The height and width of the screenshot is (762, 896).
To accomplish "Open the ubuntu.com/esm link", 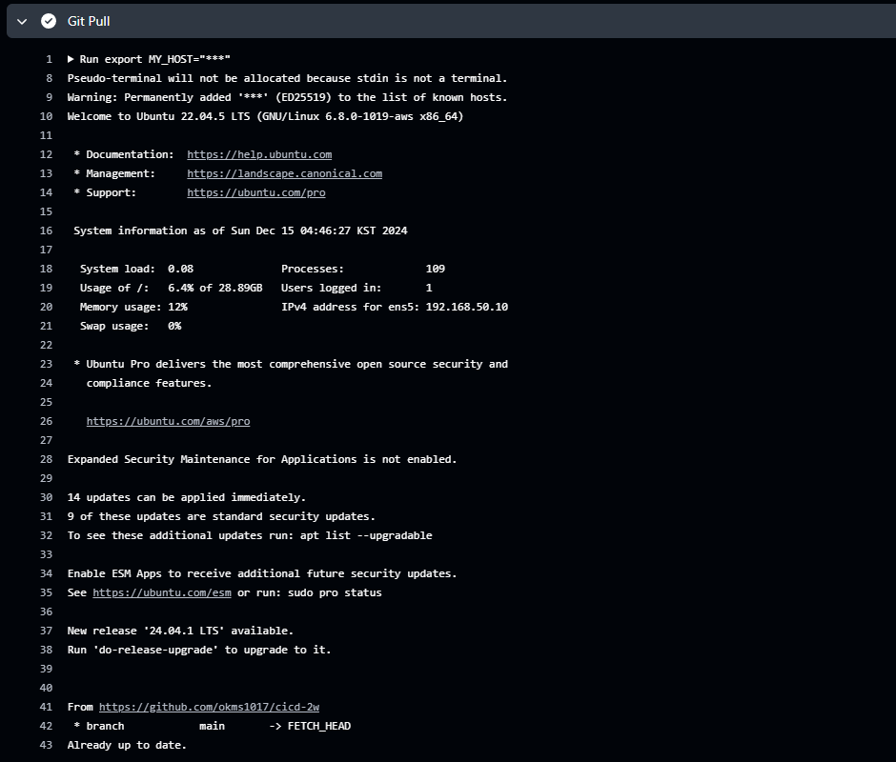I will 162,592.
